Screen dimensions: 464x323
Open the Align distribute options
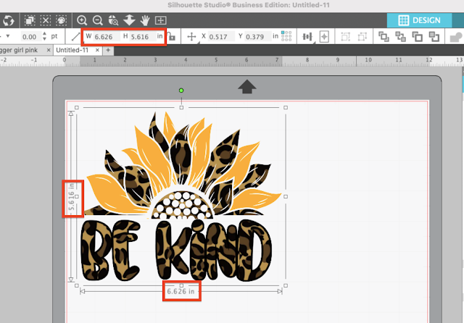(307, 37)
